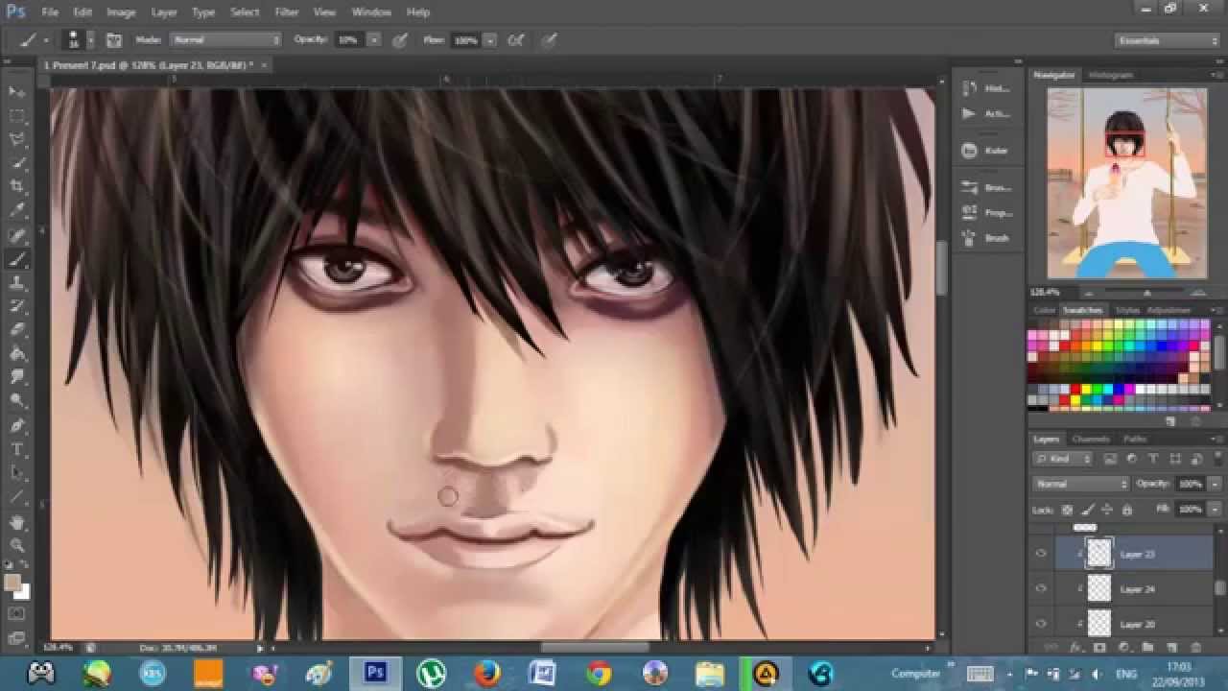
Task: Toggle type layers filter in Layers panel
Action: point(1153,460)
